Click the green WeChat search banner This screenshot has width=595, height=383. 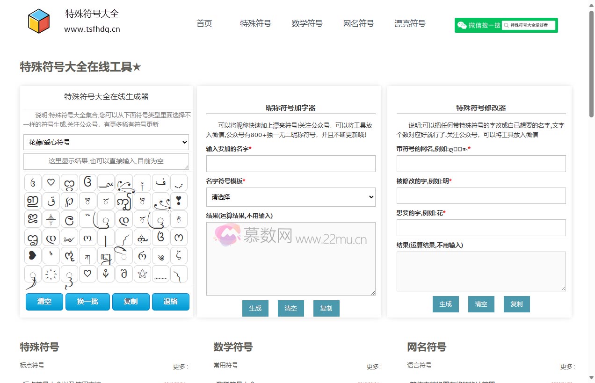point(506,25)
